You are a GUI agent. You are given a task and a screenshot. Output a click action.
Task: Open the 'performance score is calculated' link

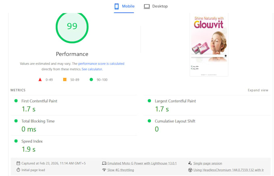point(101,63)
